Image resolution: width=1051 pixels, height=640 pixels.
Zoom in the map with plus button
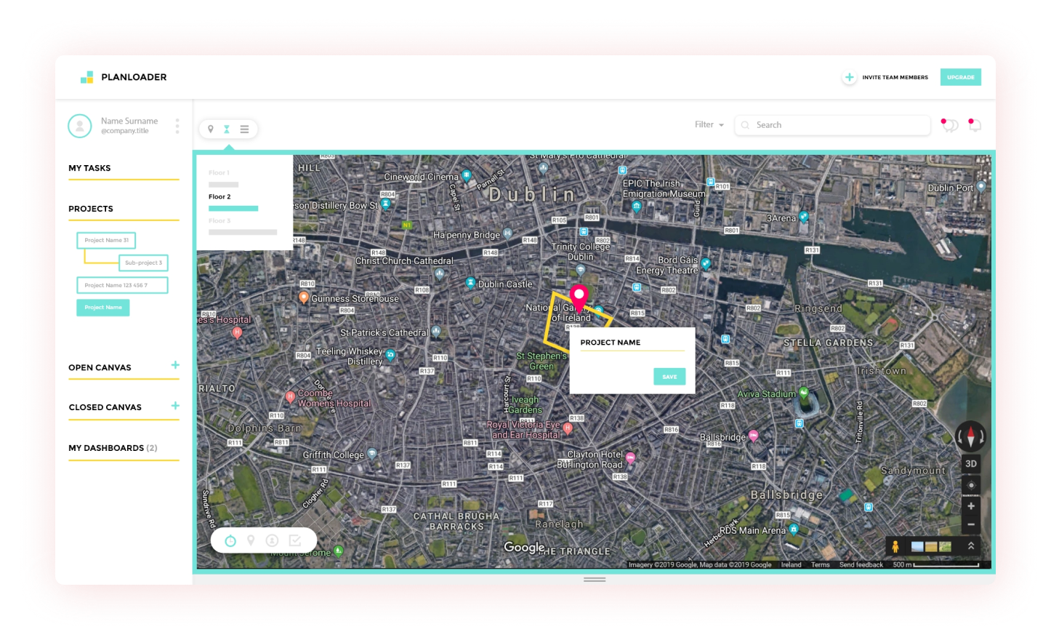pyautogui.click(x=971, y=506)
